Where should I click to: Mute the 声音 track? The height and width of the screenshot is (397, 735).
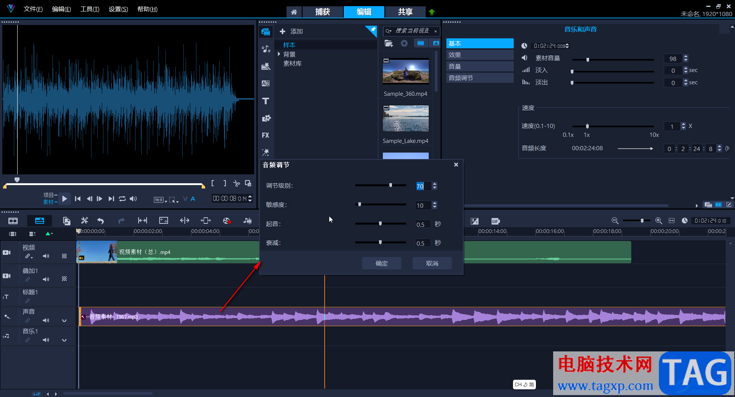46,320
